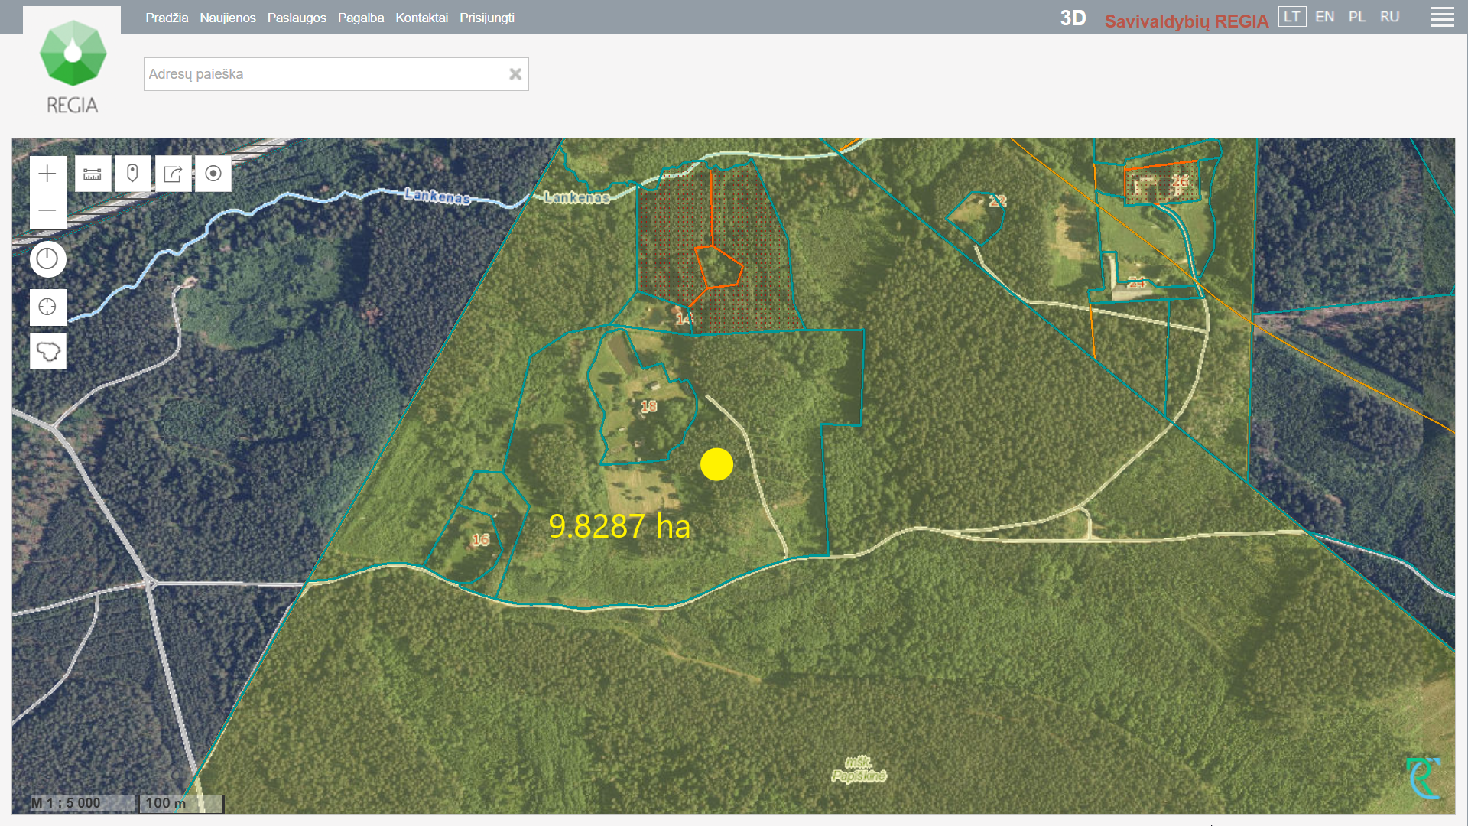Open the Naujienos menu item
The width and height of the screenshot is (1468, 826).
click(x=228, y=18)
